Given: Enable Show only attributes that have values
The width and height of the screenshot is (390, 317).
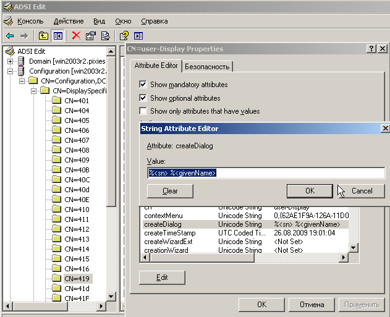Looking at the screenshot, I should tap(143, 111).
